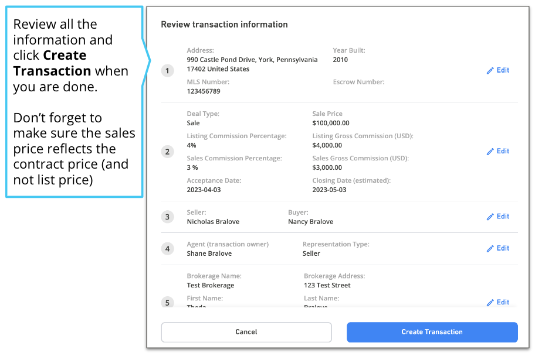The image size is (535, 353).
Task: Select the step 5 number circle
Action: [x=167, y=302]
